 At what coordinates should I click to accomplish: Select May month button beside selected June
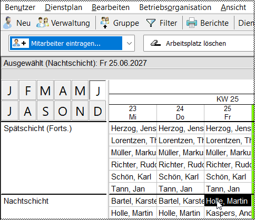(x=80, y=91)
